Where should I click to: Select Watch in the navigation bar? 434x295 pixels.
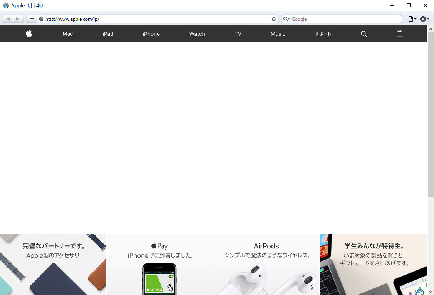pyautogui.click(x=197, y=34)
